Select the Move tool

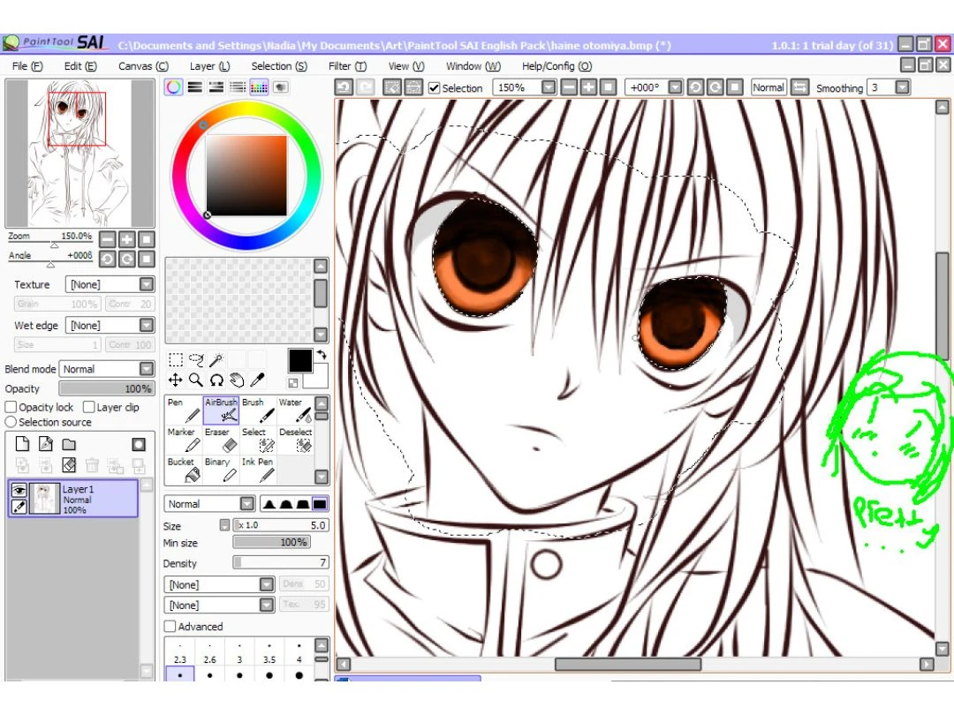(x=175, y=380)
